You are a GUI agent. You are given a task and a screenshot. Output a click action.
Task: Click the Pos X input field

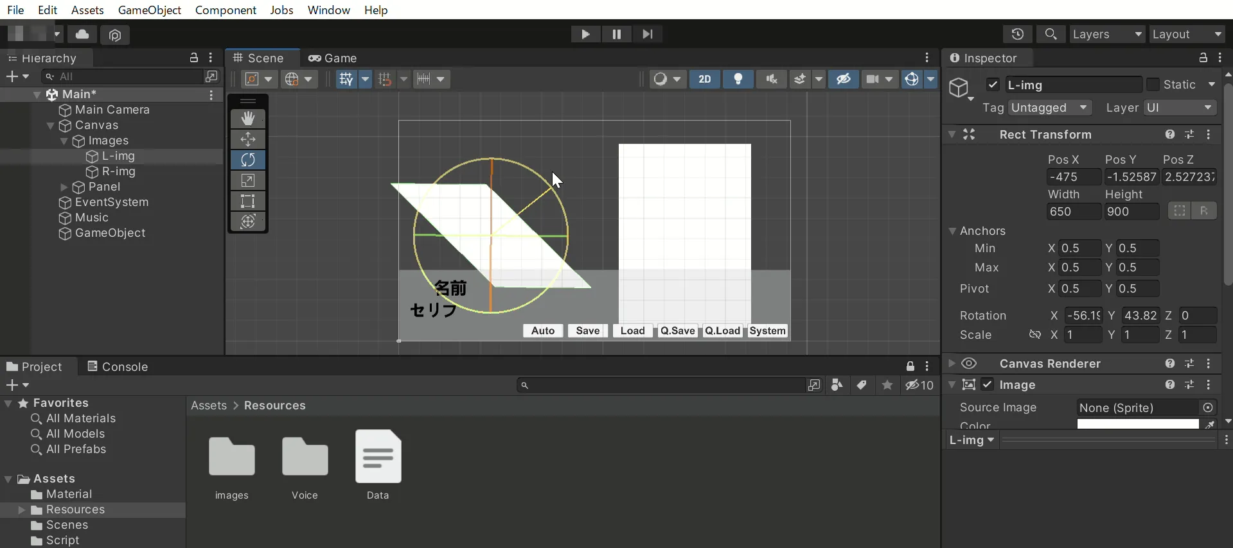tap(1073, 177)
